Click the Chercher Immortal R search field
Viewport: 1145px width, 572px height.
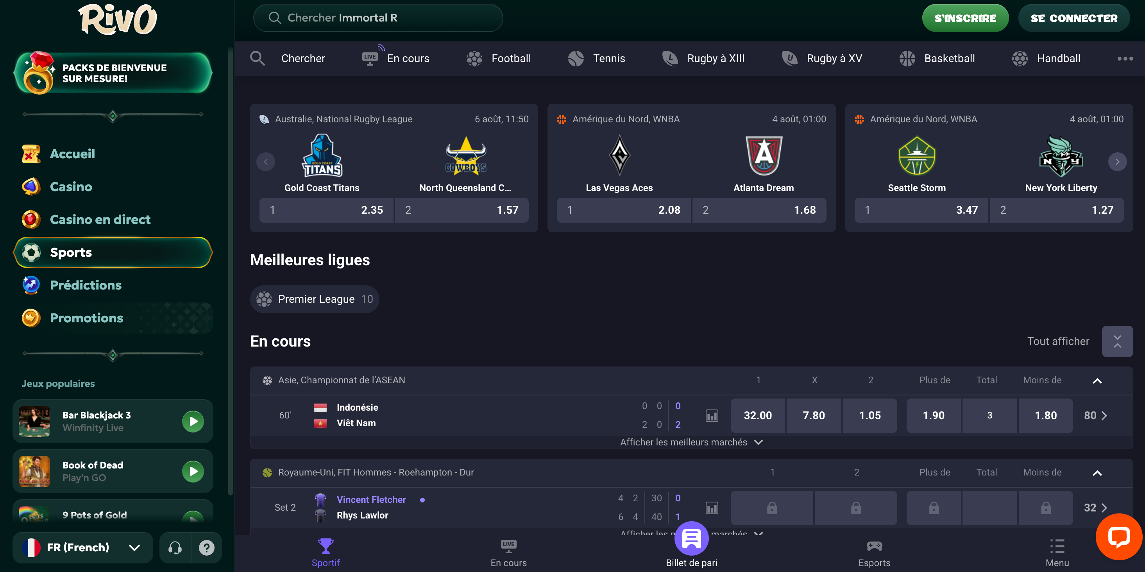[378, 18]
